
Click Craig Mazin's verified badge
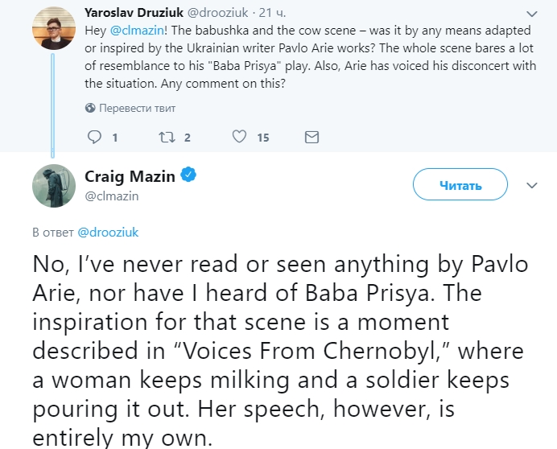pos(188,176)
